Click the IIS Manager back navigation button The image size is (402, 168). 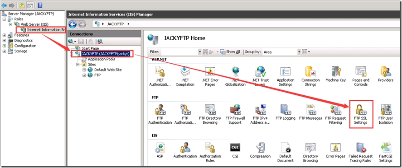coord(73,24)
